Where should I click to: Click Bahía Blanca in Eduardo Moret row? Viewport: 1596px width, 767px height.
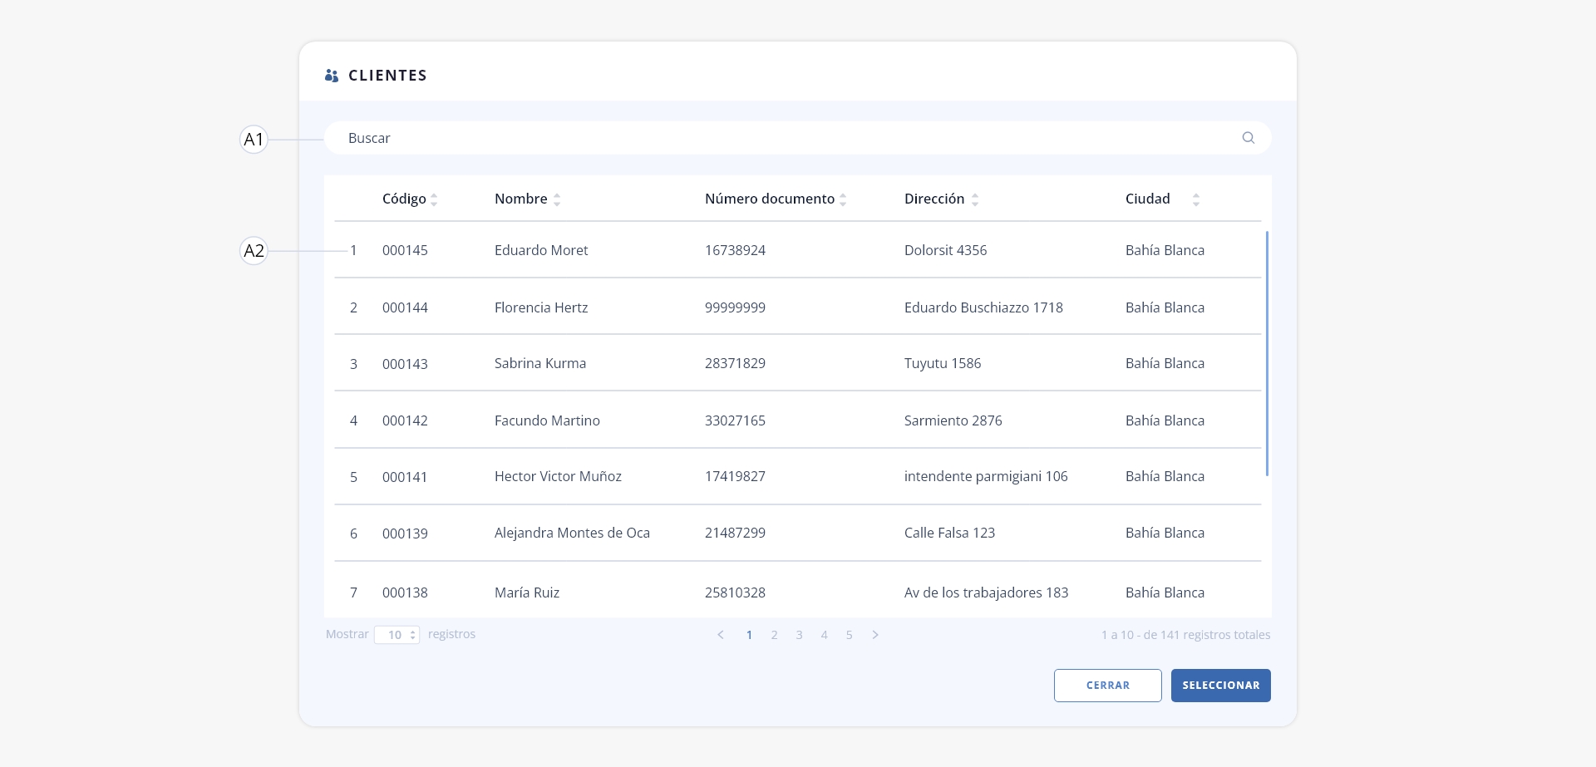coord(1165,250)
